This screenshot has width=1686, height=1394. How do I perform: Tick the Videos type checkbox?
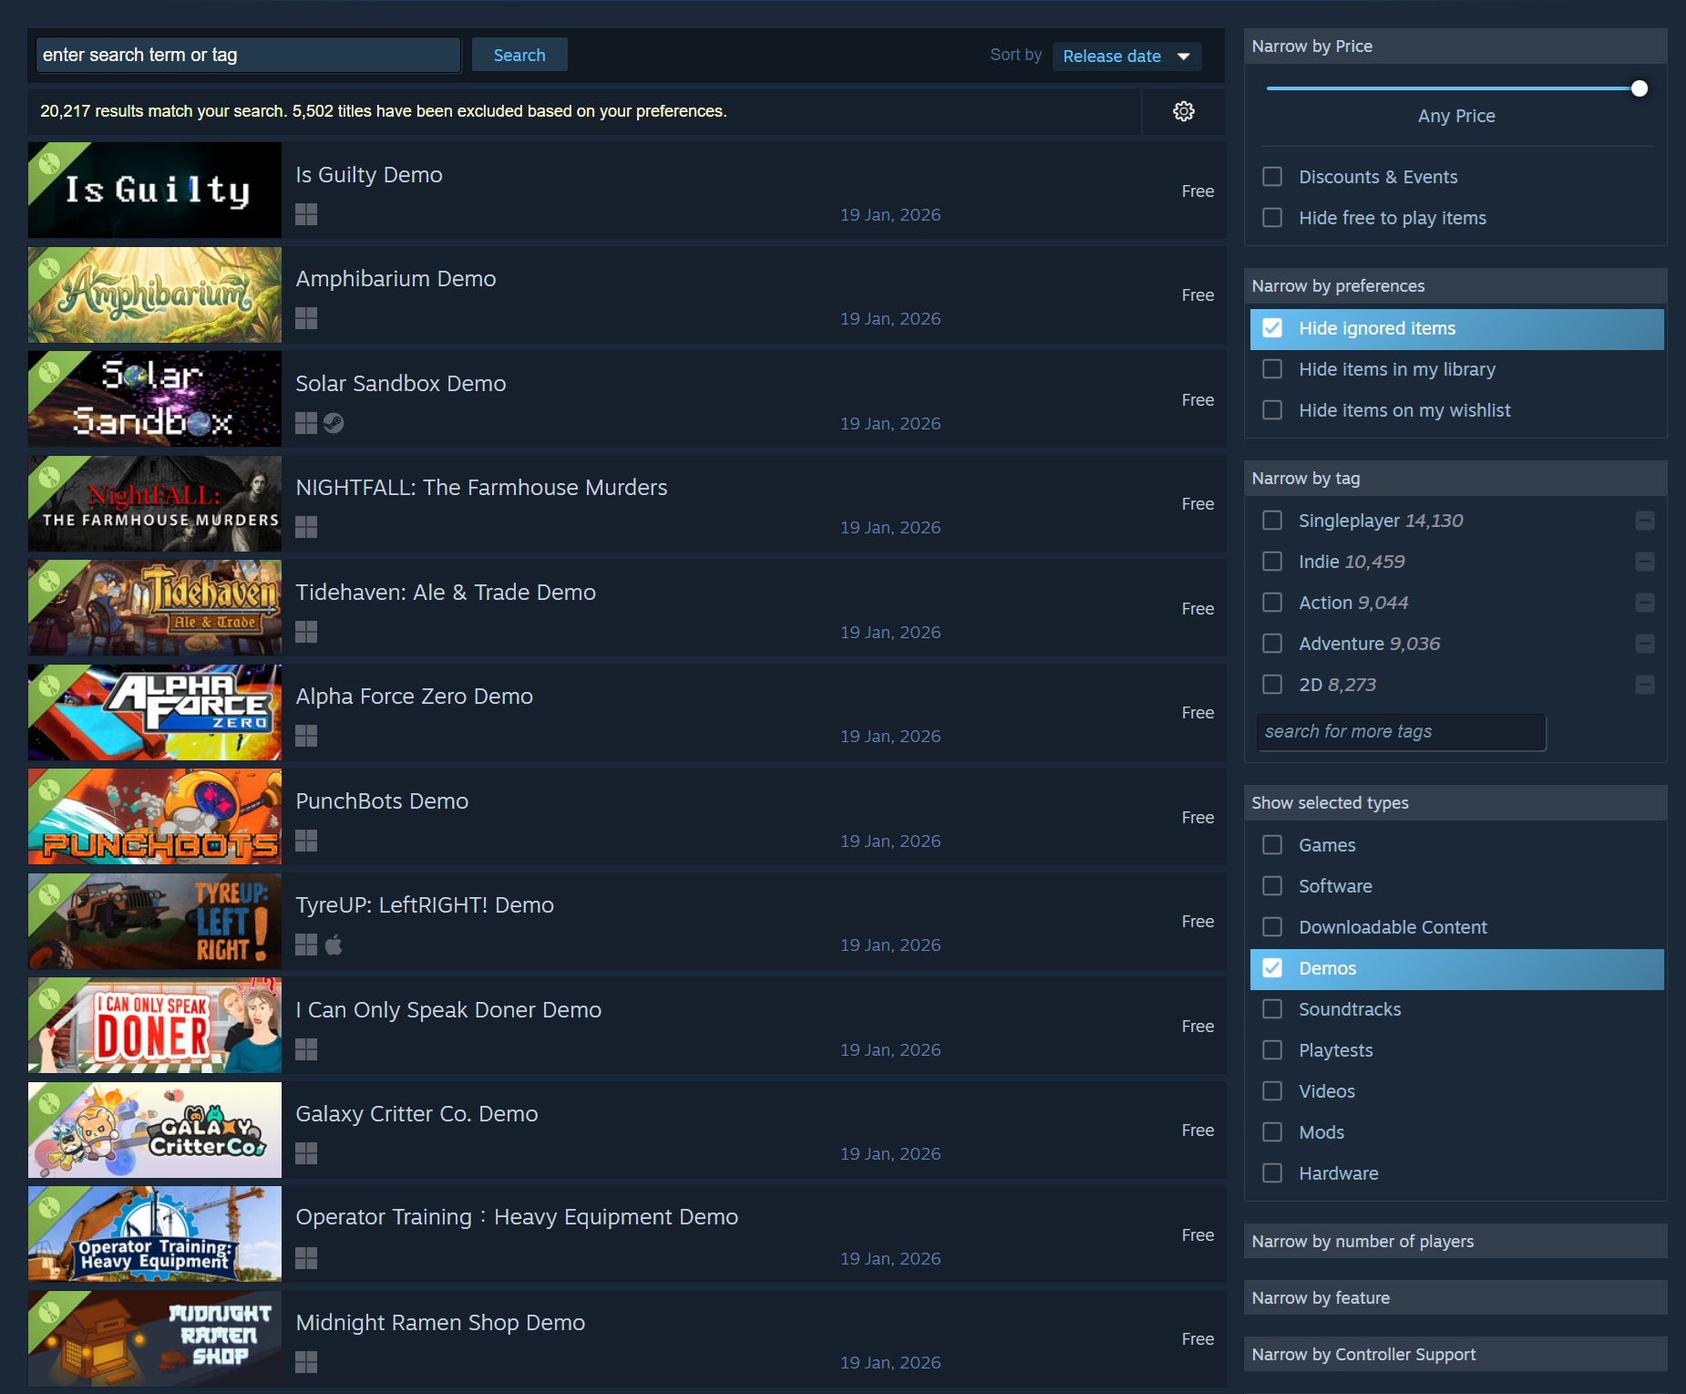(1272, 1091)
